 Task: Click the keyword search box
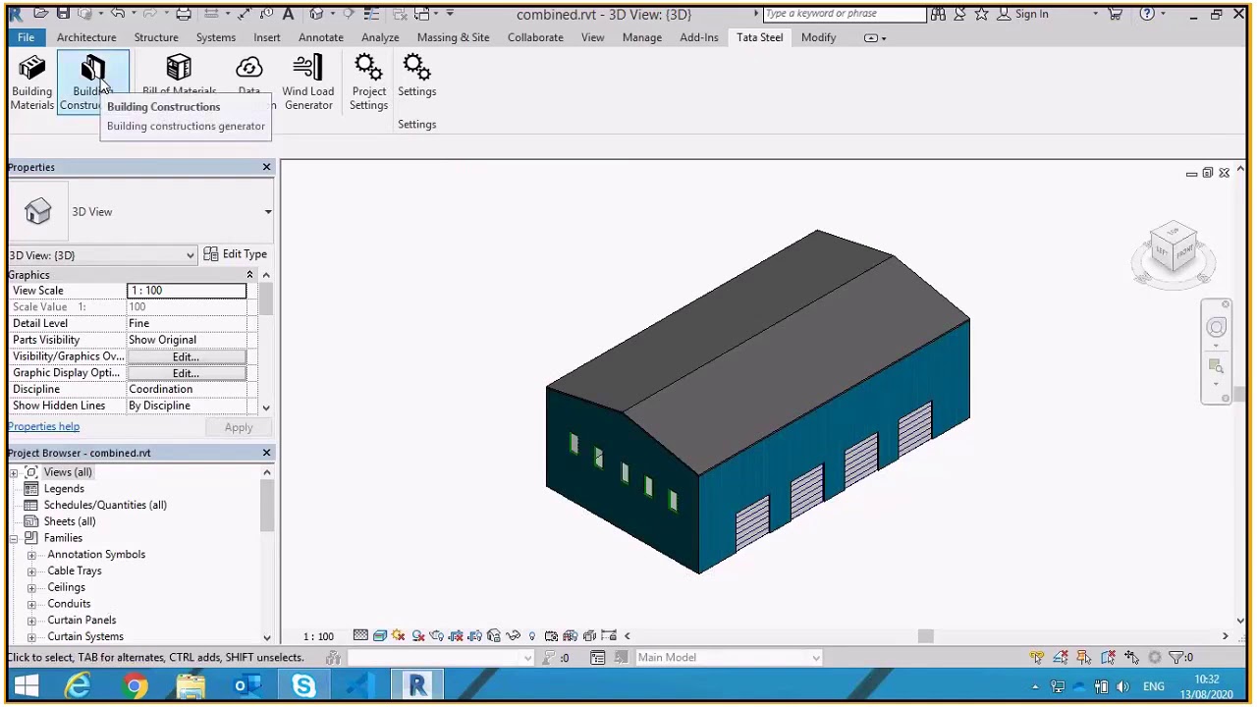844,14
